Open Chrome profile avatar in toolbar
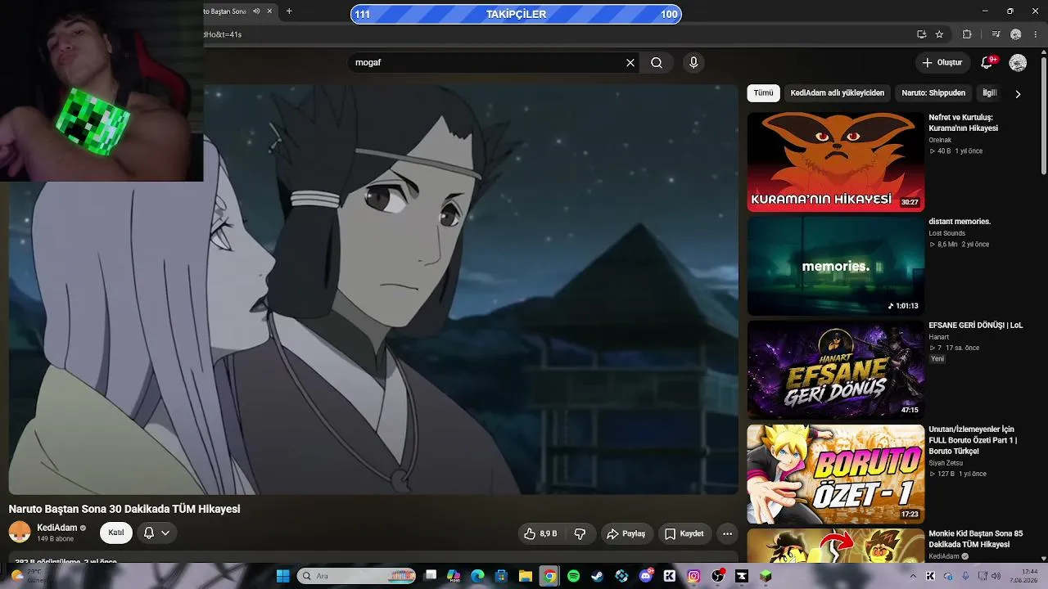This screenshot has height=589, width=1048. 1016,34
